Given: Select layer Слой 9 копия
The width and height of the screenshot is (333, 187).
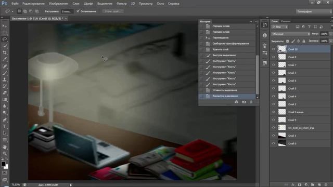Looking at the screenshot, I should point(301,112).
